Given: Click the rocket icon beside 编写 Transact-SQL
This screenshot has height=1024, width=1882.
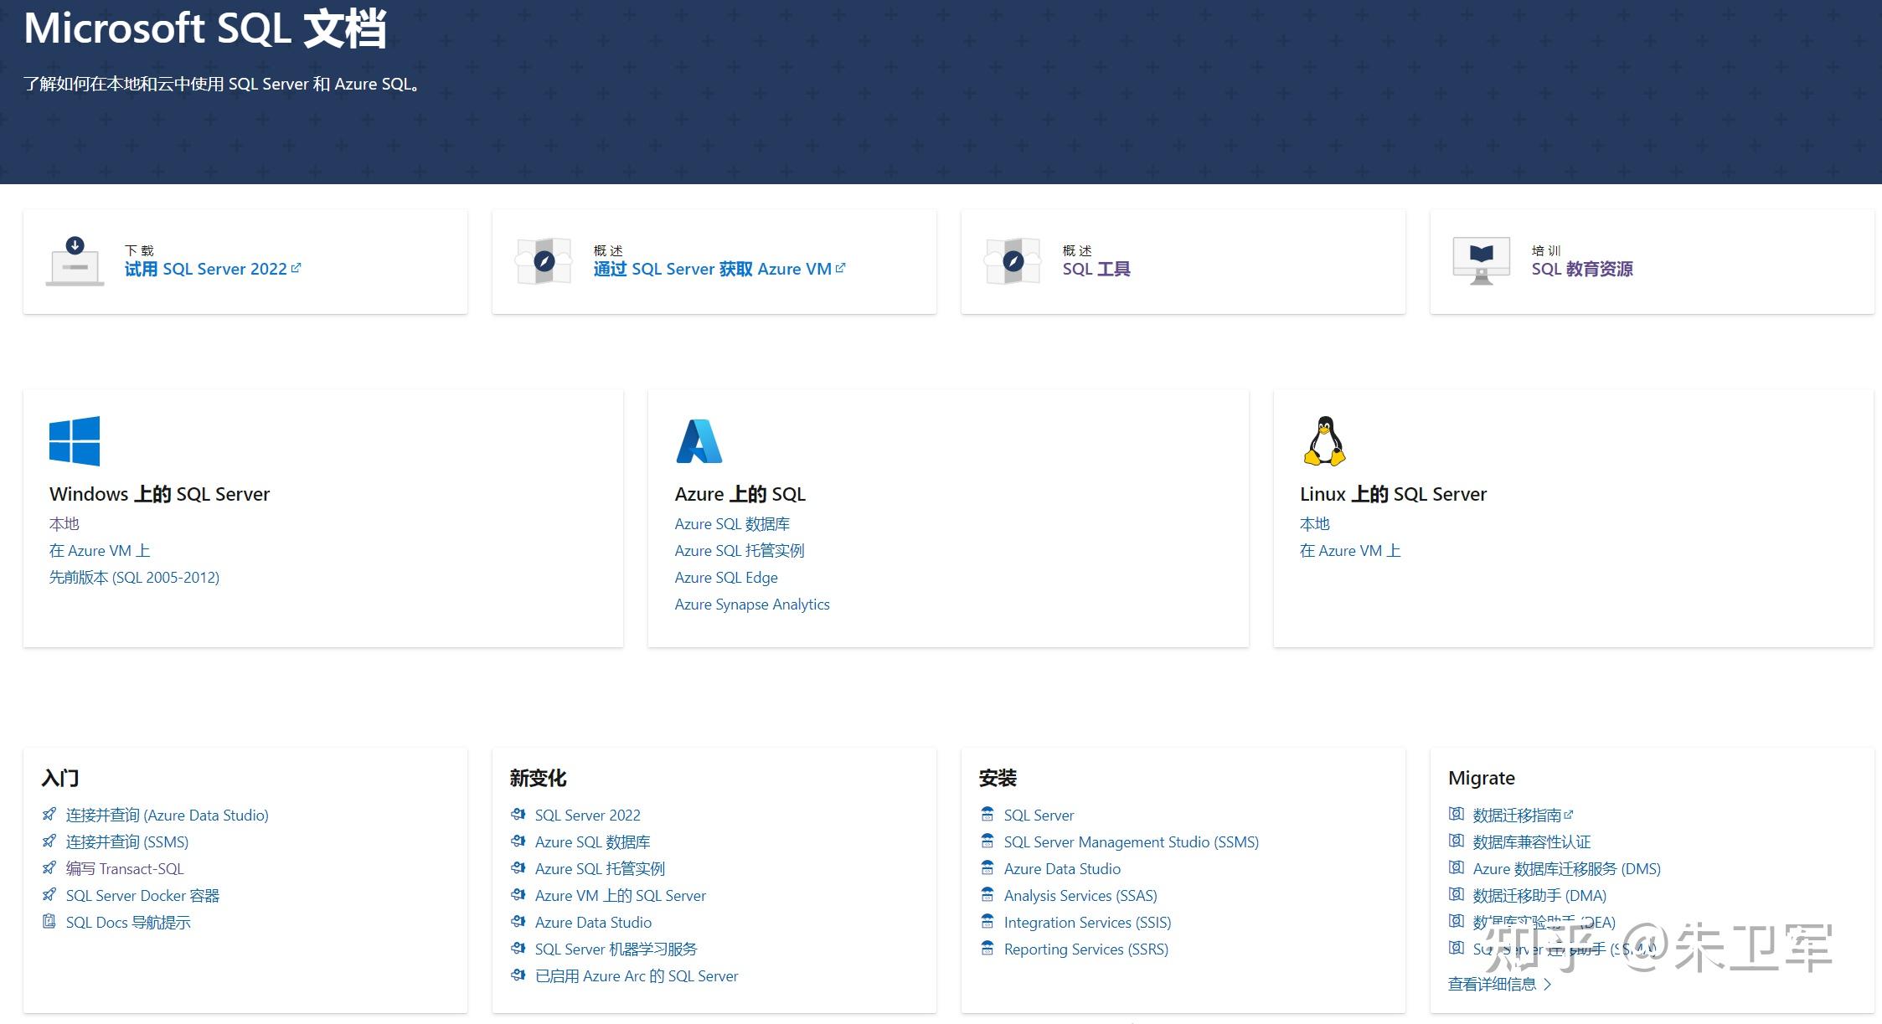Looking at the screenshot, I should (49, 867).
